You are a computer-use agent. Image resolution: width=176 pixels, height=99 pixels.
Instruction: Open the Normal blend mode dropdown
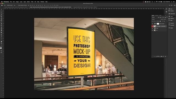tap(156, 19)
